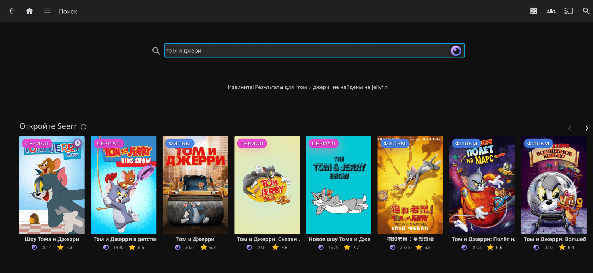The height and width of the screenshot is (273, 593).
Task: Click the clock icon on Шоу Тома и Джерри poster
Action: [78, 143]
